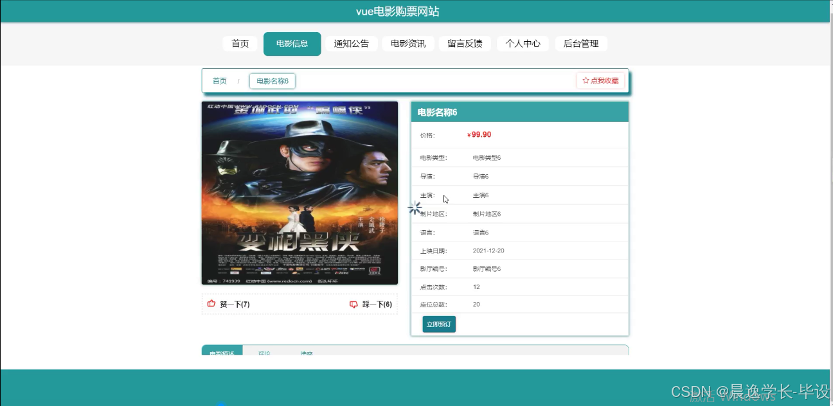Switch to the 评论 tab
Image resolution: width=833 pixels, height=406 pixels.
pos(264,352)
